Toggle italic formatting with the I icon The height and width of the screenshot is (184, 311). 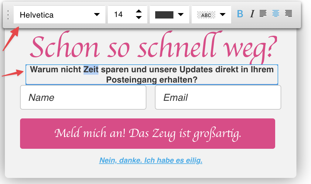[252, 14]
